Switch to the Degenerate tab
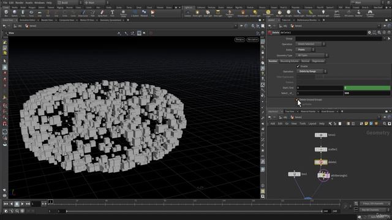 click(318, 61)
